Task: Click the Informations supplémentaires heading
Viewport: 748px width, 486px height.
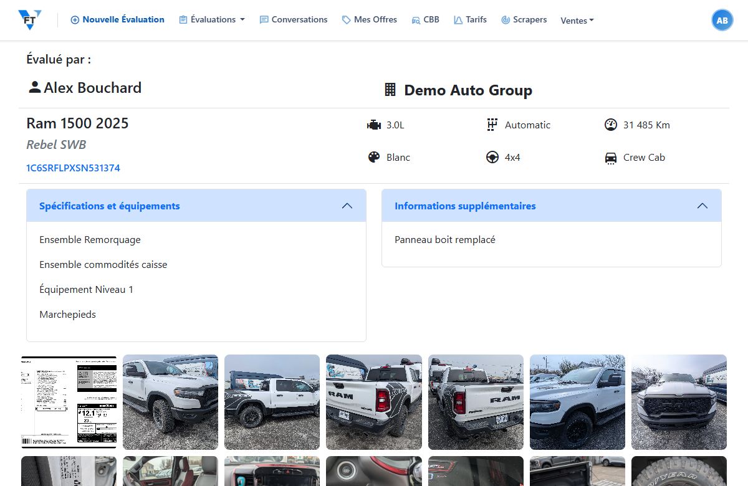Action: [465, 206]
